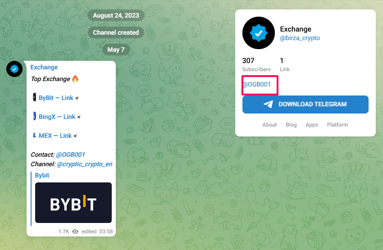
Task: Click the @OGB001 link in the channel info card
Action: [257, 85]
